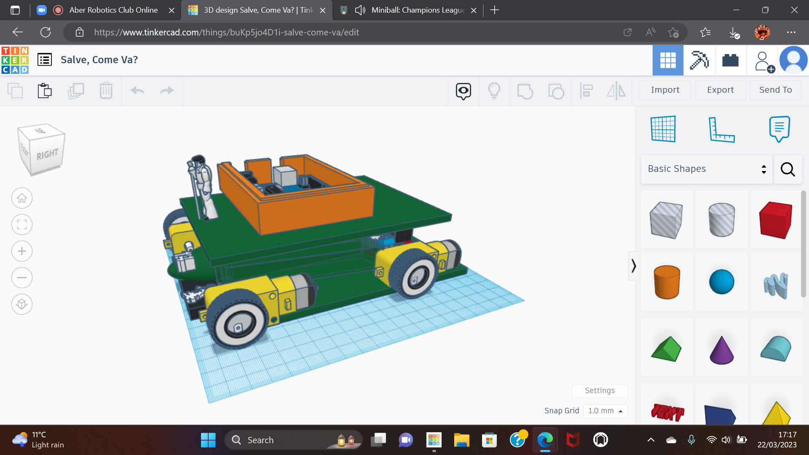Click the browser address bar URL
Viewport: 809px width, 455px height.
point(226,32)
